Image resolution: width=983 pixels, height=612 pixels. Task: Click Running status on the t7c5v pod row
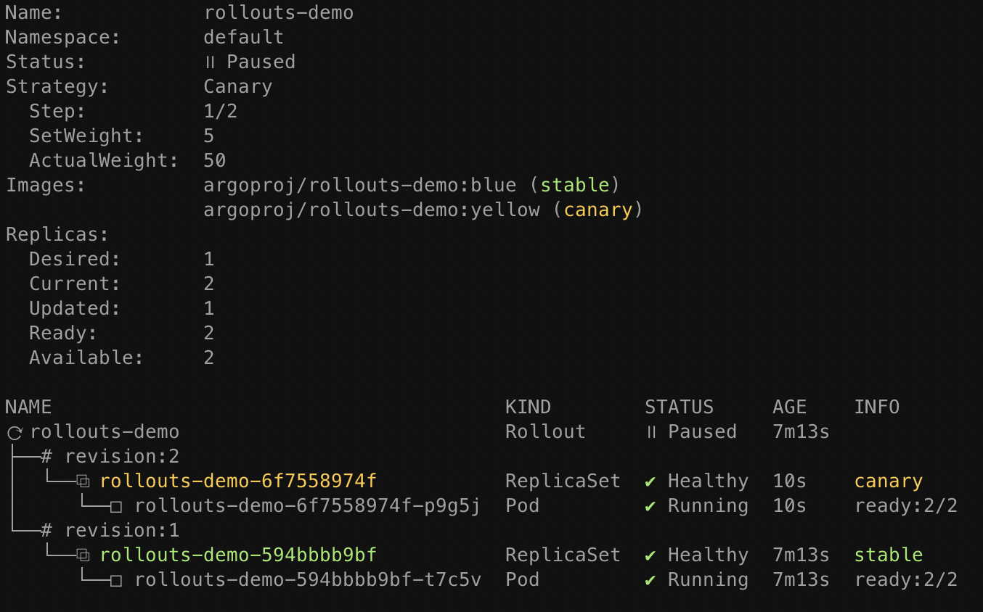coord(709,580)
